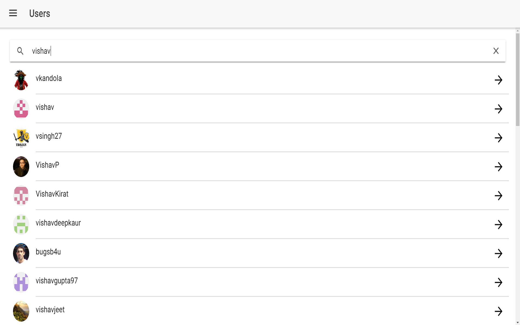Click vishavdeepkaur's arrow icon
520x325 pixels.
click(498, 225)
